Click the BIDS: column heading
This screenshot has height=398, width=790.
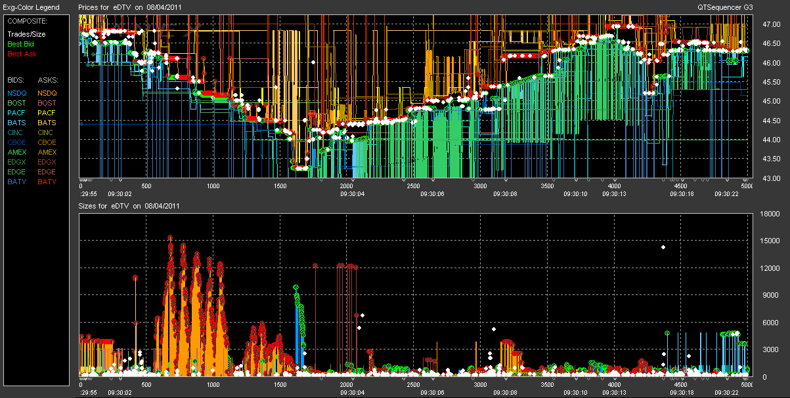click(16, 79)
